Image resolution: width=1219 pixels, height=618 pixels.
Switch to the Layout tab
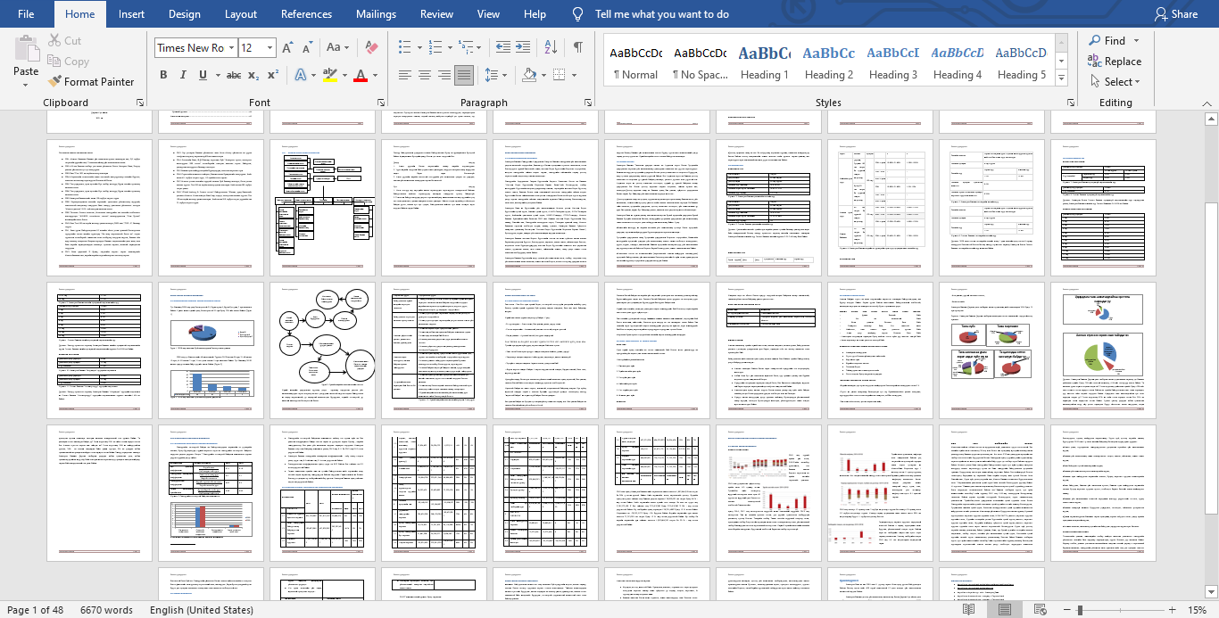click(241, 14)
